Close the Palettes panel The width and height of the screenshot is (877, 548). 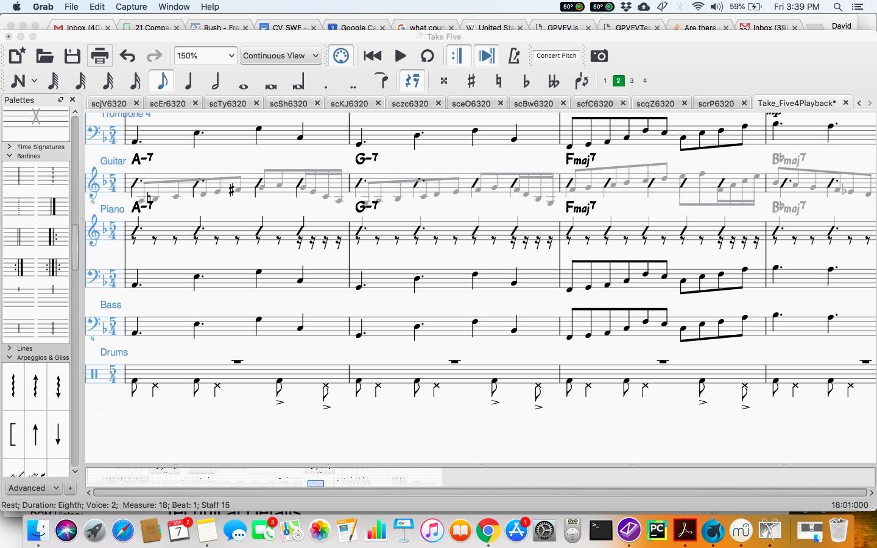72,99
